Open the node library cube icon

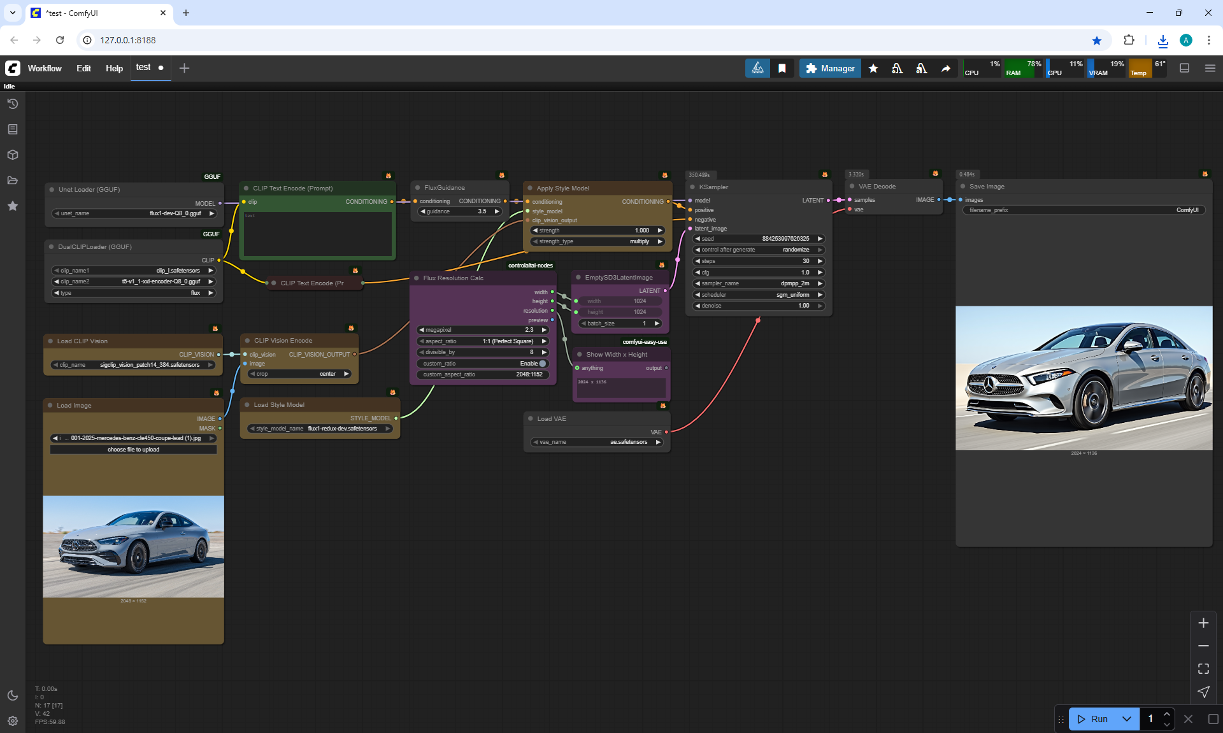tap(12, 155)
